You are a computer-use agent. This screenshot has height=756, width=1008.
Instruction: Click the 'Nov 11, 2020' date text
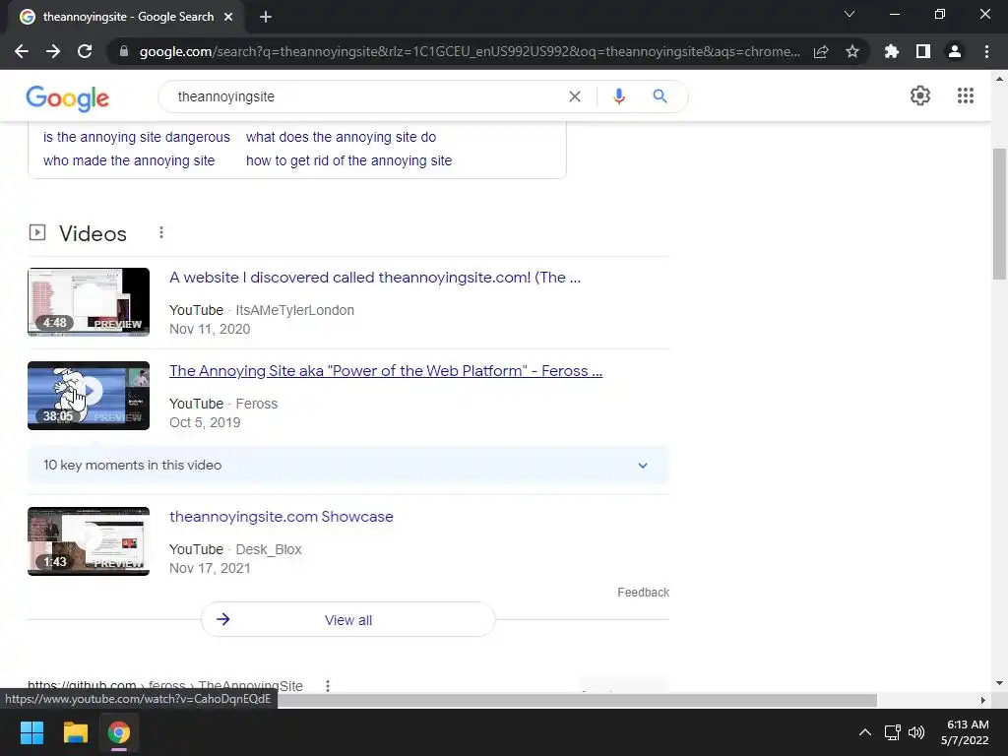pyautogui.click(x=210, y=329)
